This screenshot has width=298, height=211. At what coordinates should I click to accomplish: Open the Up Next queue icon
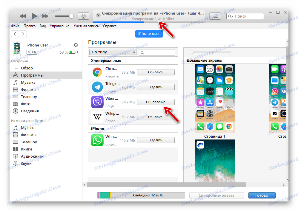tap(215, 16)
